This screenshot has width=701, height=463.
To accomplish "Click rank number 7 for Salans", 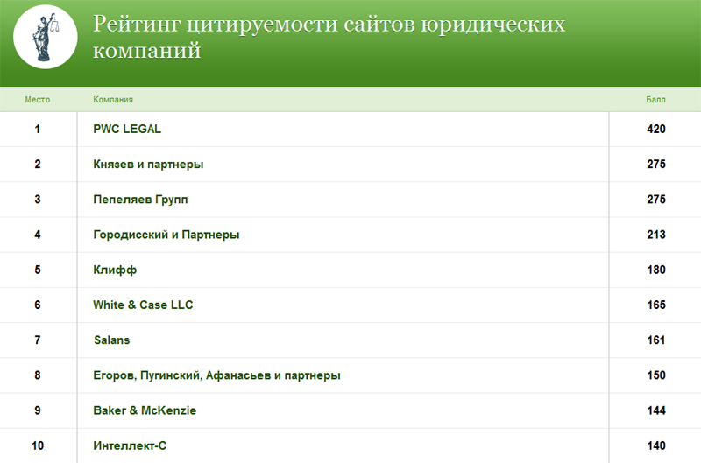I will [x=38, y=340].
